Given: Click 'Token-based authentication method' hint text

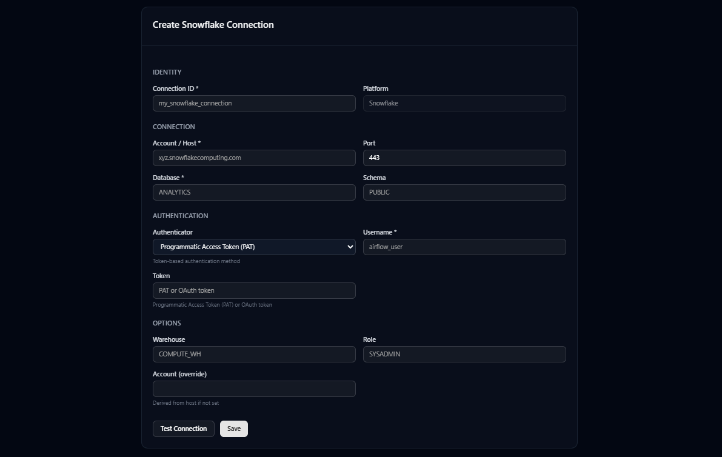Looking at the screenshot, I should pyautogui.click(x=196, y=261).
